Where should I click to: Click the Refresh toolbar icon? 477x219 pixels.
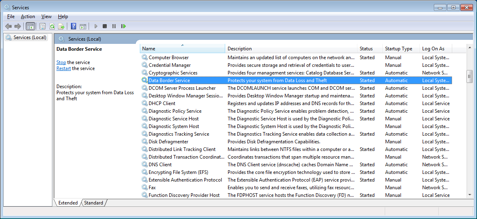(52, 26)
